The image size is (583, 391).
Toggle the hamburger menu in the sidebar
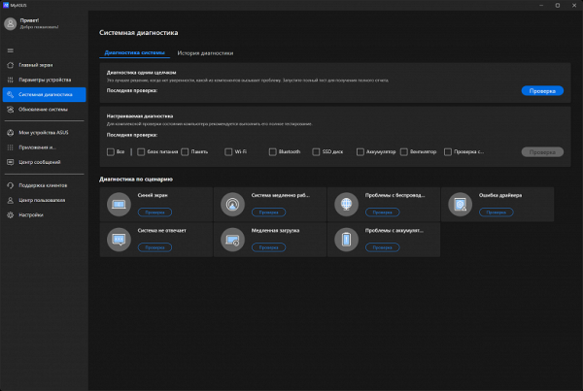(10, 49)
